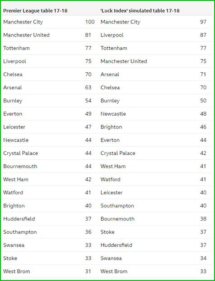Select Manchester City's 100 points value

click(90, 22)
